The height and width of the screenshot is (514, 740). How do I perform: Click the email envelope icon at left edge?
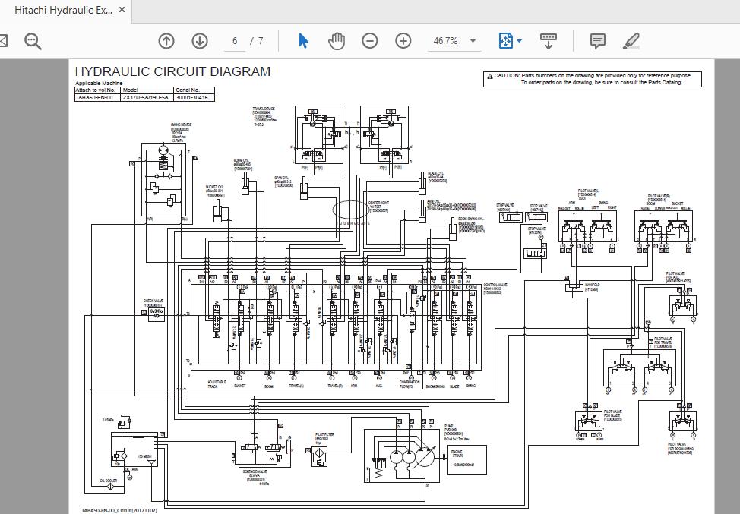pos(3,41)
